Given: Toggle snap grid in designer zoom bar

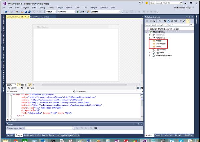Looking at the screenshot, I should [22, 85].
